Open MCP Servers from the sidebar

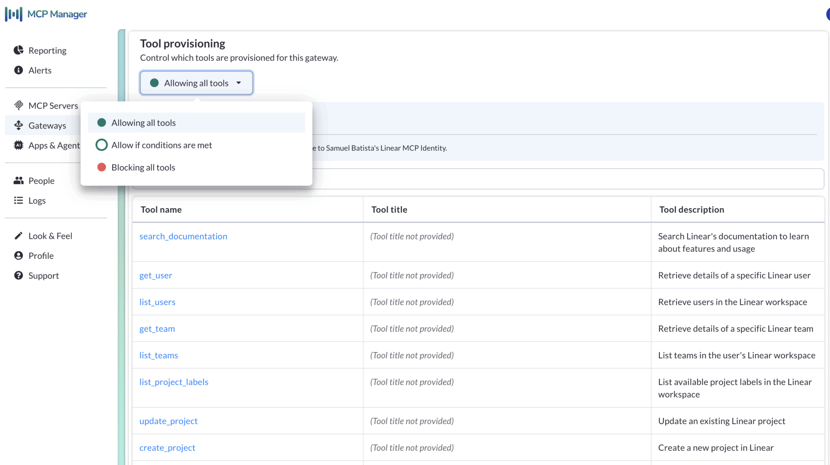pyautogui.click(x=53, y=105)
